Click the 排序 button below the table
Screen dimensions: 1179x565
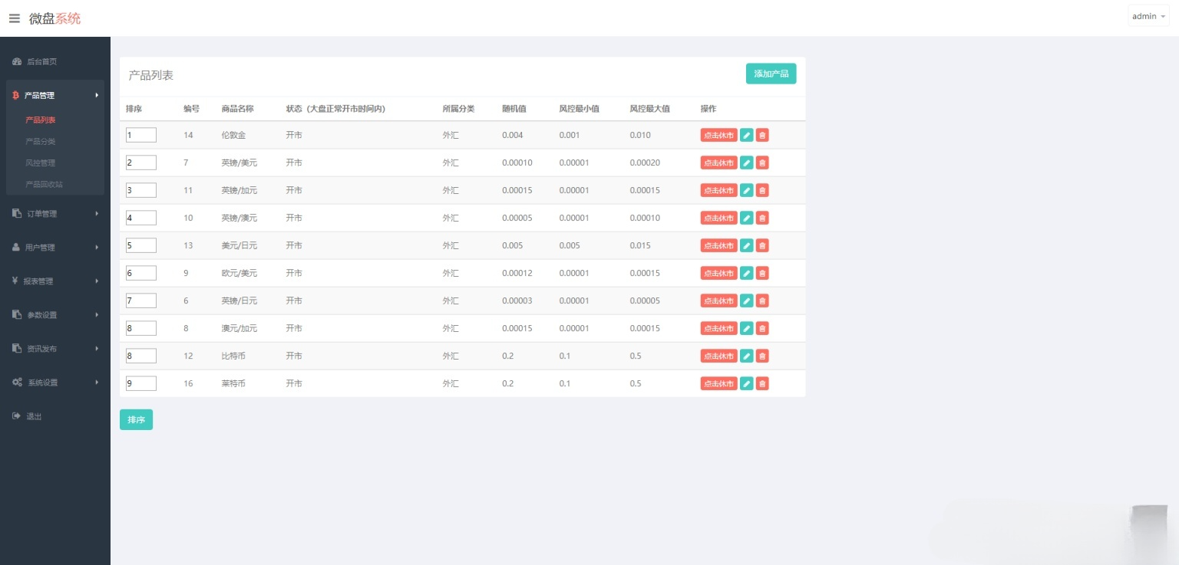click(x=136, y=420)
